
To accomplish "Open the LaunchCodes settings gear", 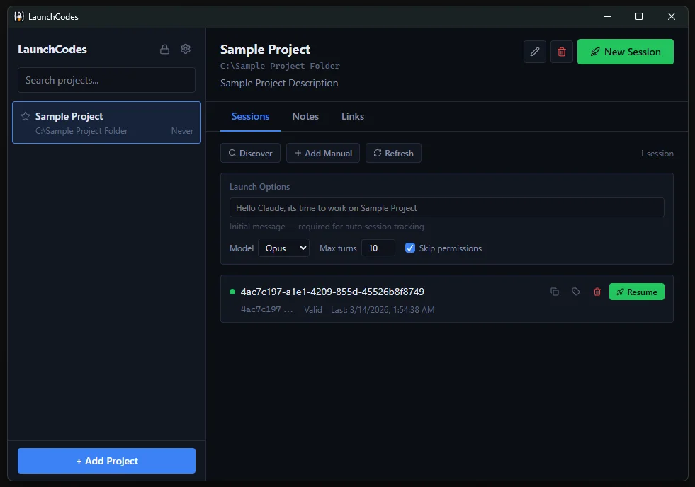I will coord(186,49).
